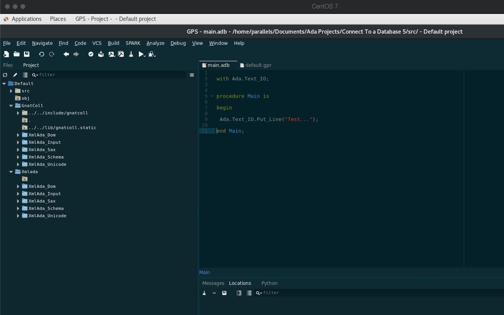Select ../../lib/gnatcoll.static in project tree

click(x=62, y=128)
